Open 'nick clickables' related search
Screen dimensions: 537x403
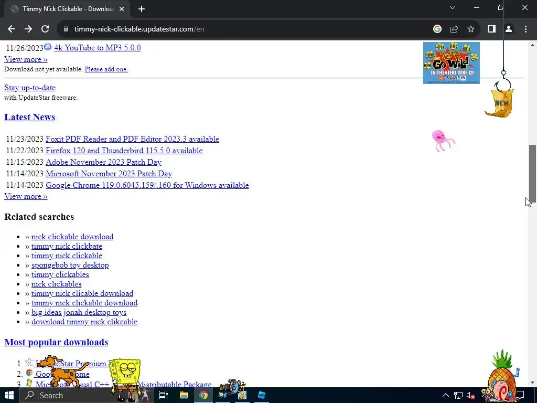pos(56,284)
